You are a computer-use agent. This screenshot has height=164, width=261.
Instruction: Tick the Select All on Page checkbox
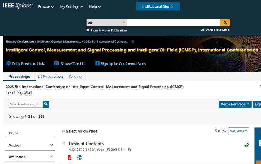point(63,131)
